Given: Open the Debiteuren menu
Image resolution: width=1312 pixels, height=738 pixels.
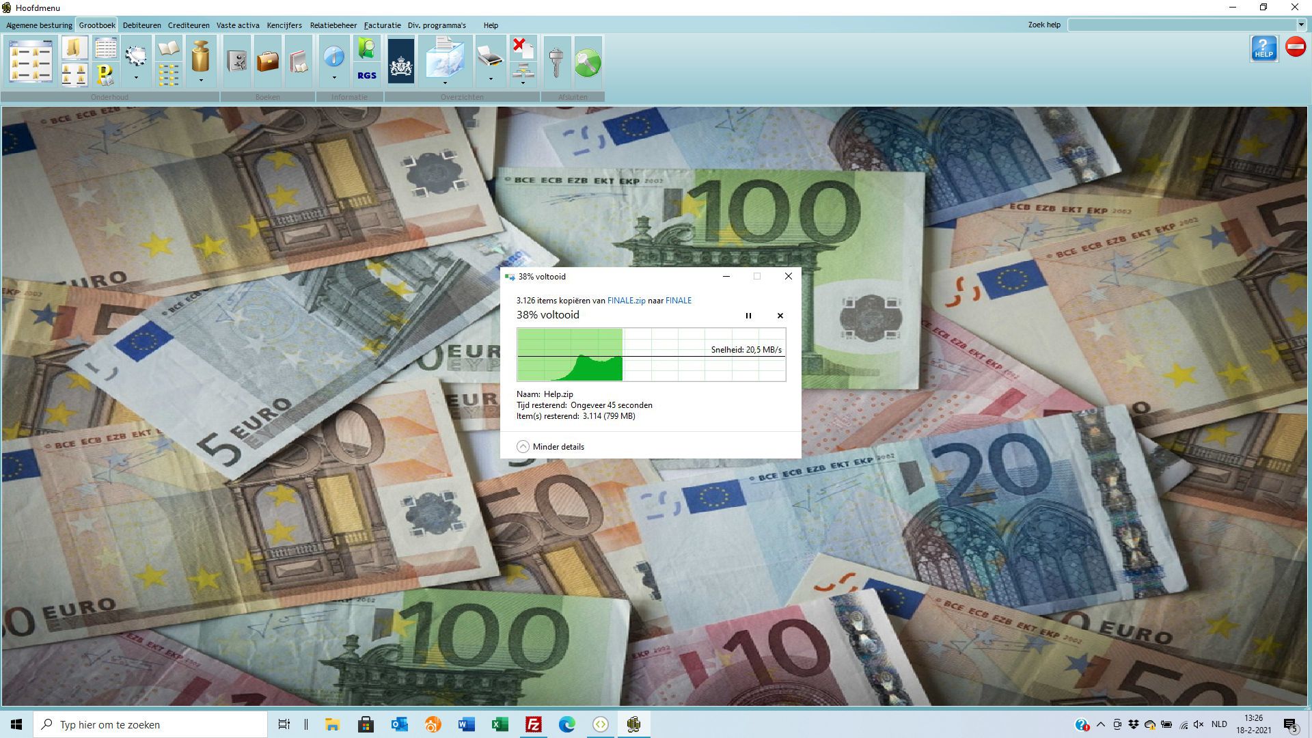Looking at the screenshot, I should click(x=142, y=25).
